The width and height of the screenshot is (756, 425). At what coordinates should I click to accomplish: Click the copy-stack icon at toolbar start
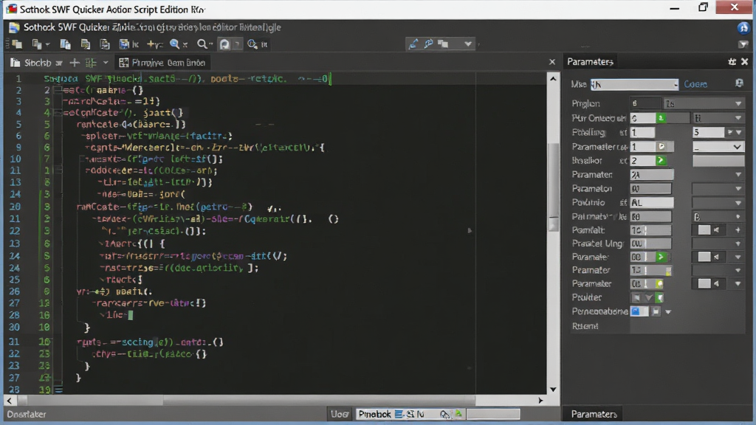coord(17,44)
